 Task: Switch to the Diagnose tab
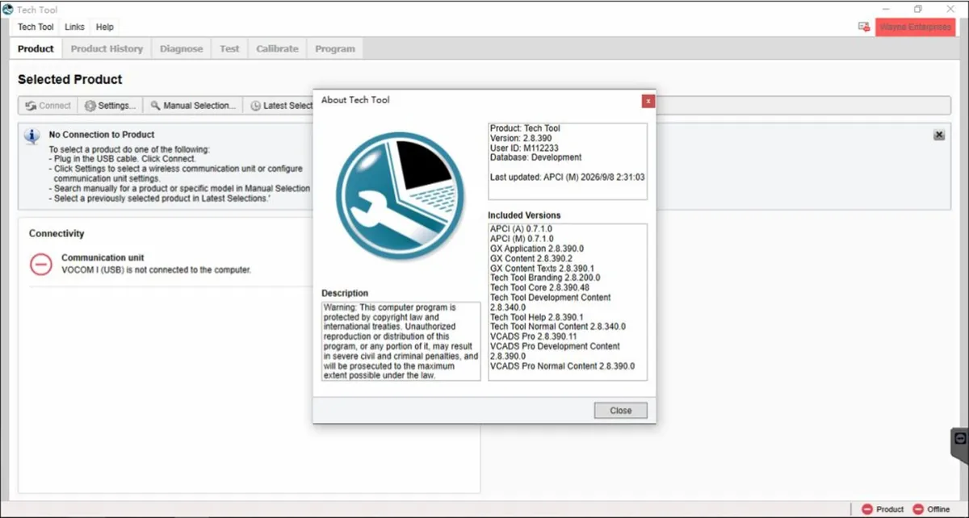coord(182,48)
